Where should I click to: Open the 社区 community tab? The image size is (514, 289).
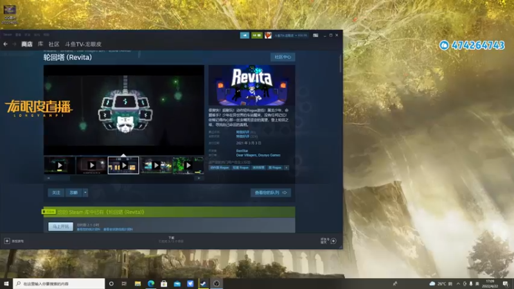coord(54,44)
